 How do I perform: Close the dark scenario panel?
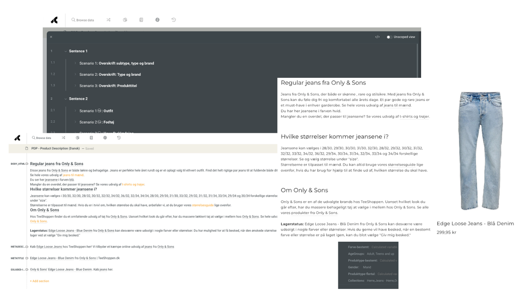click(51, 37)
